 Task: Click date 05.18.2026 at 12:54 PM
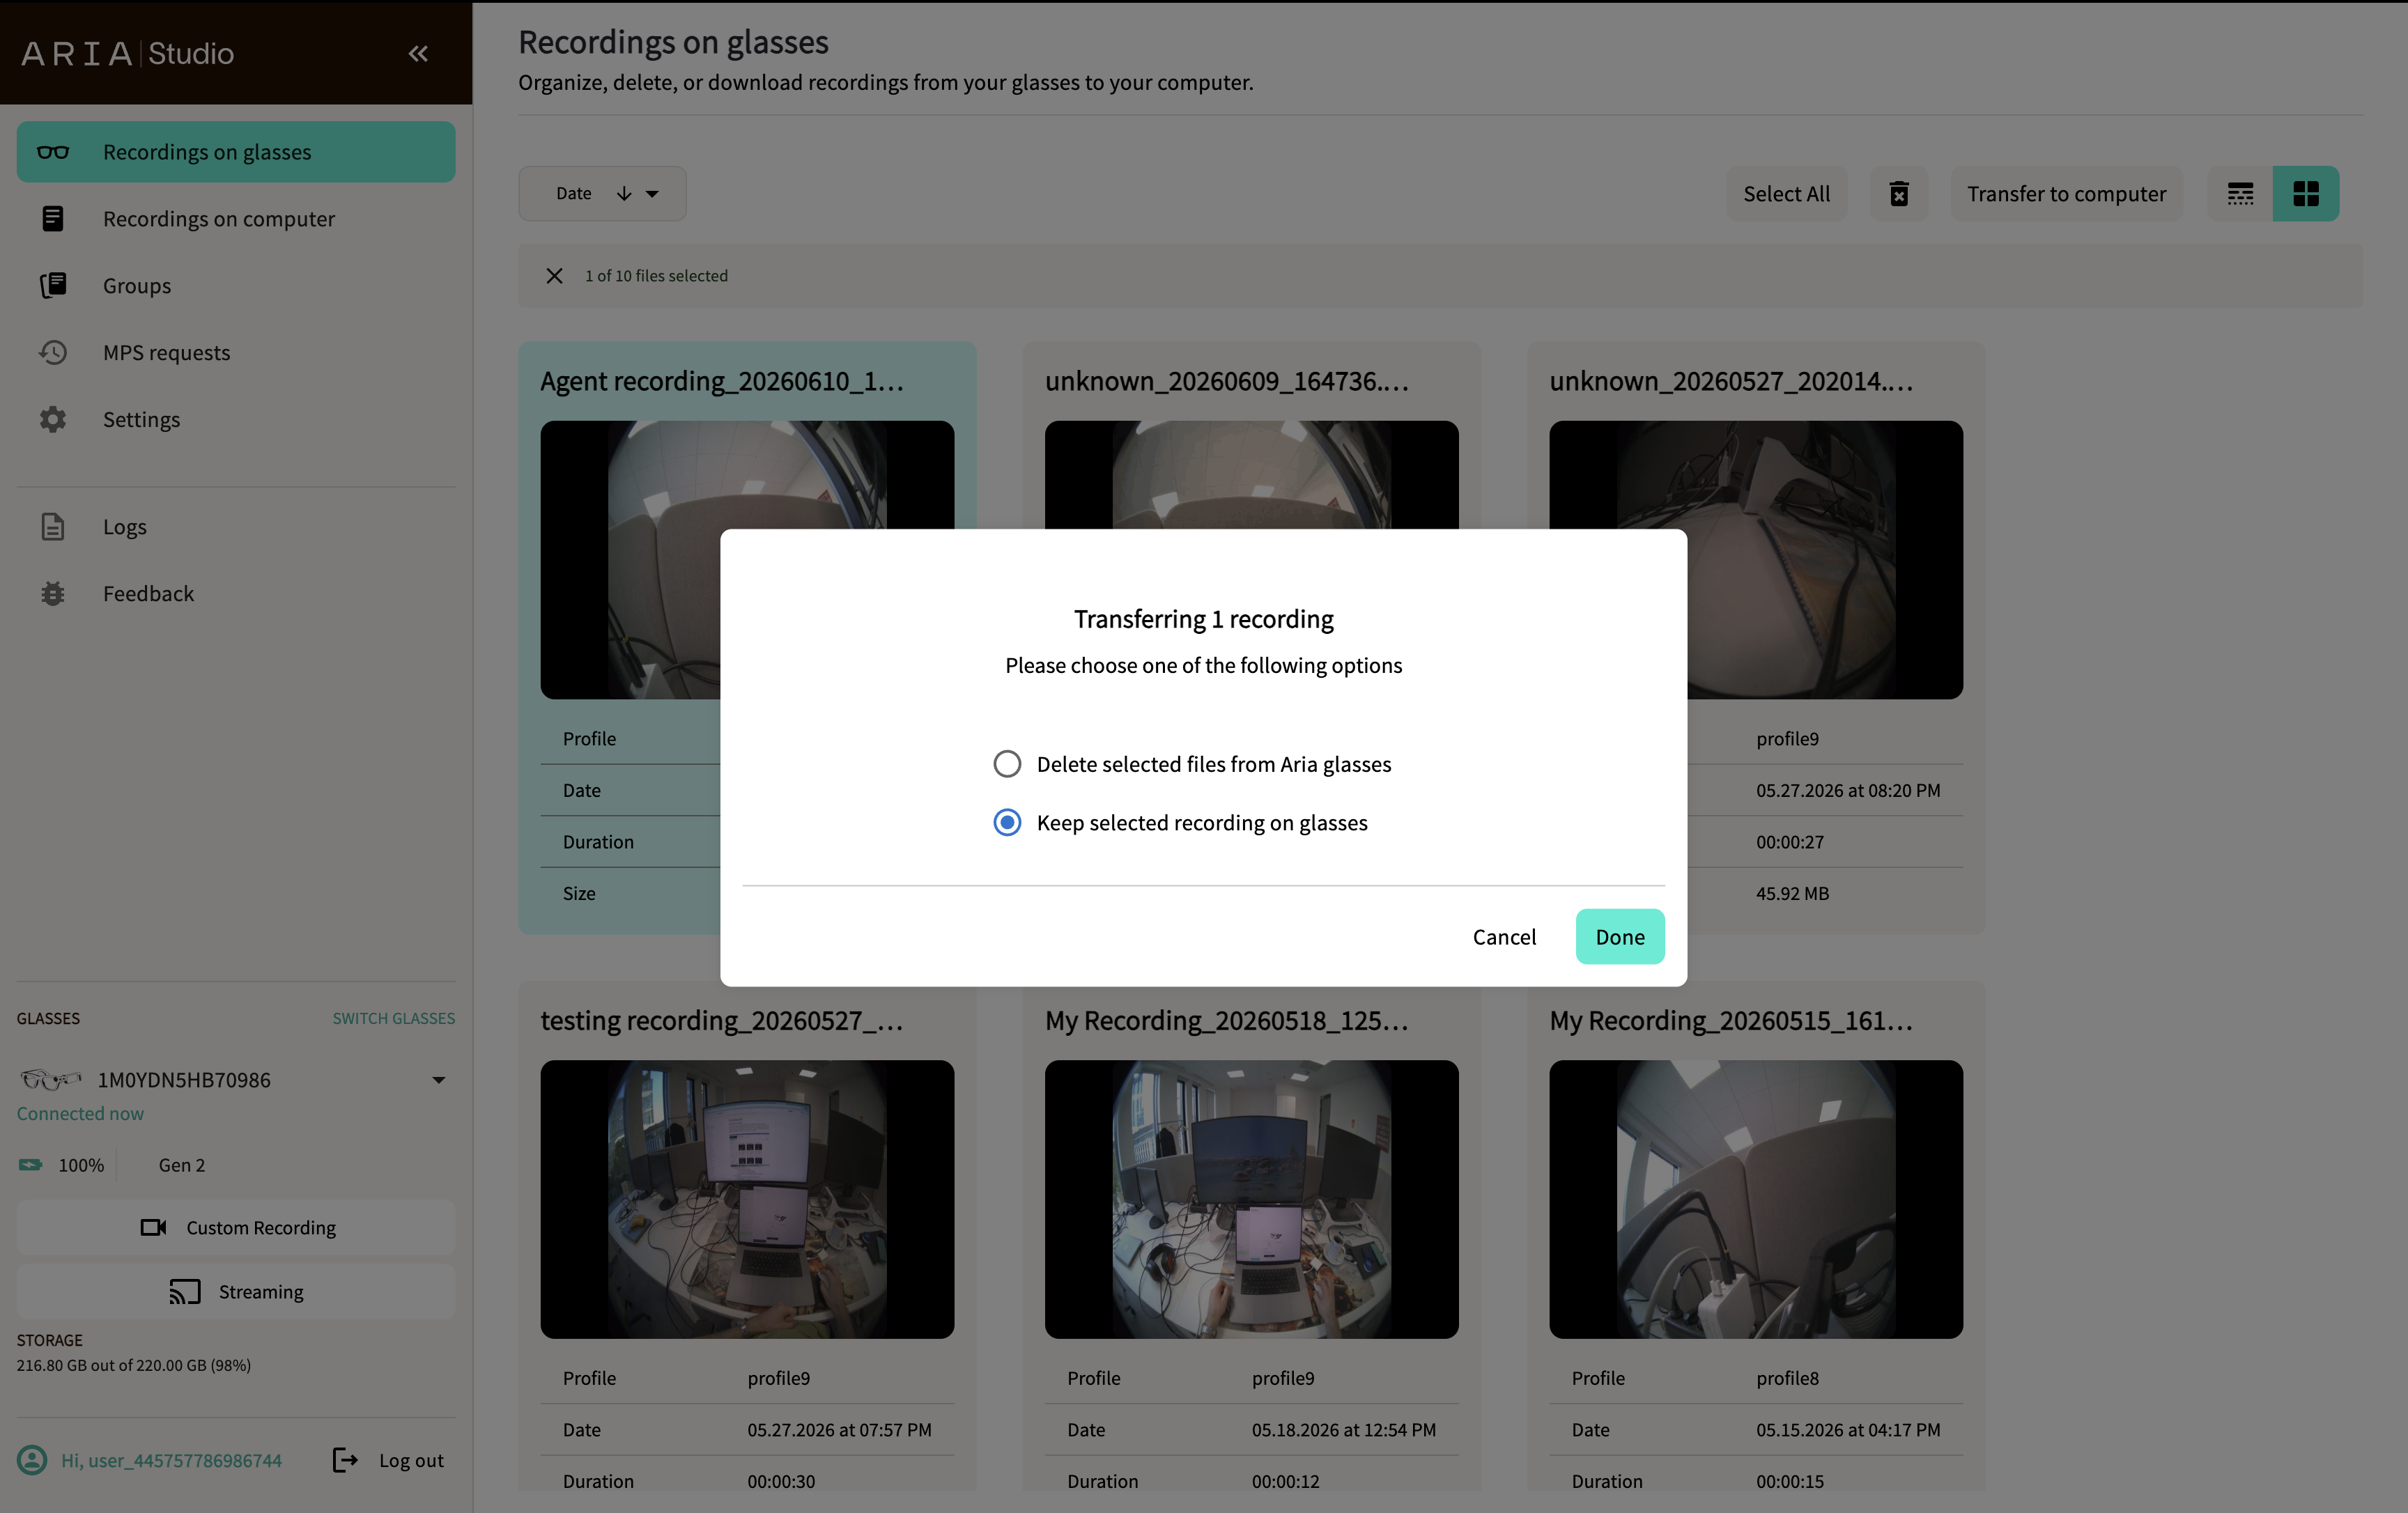pyautogui.click(x=1343, y=1430)
